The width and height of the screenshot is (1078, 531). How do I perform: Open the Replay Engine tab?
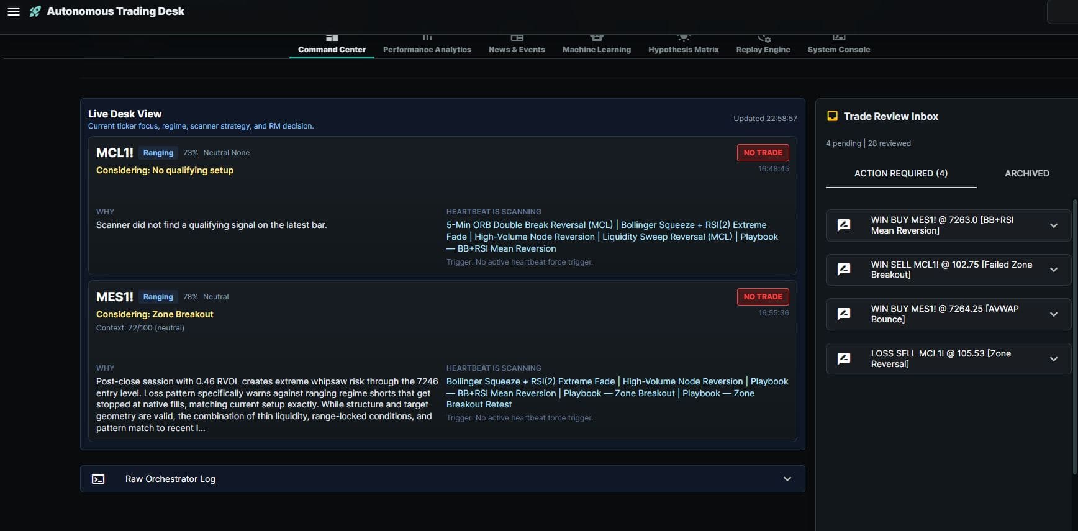pyautogui.click(x=763, y=46)
